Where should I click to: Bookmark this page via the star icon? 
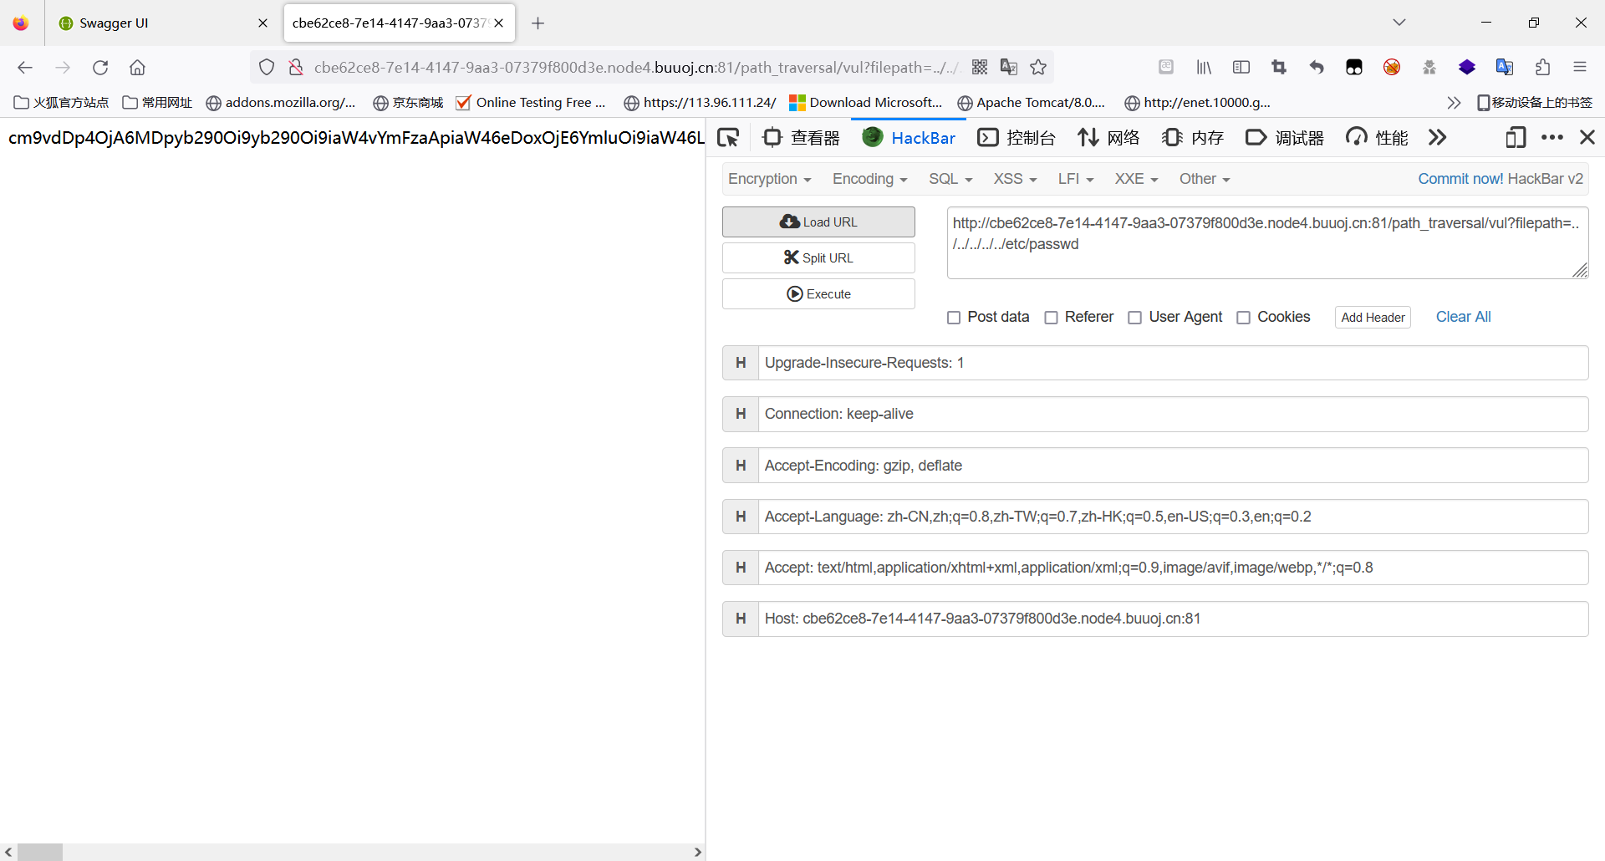coord(1038,67)
